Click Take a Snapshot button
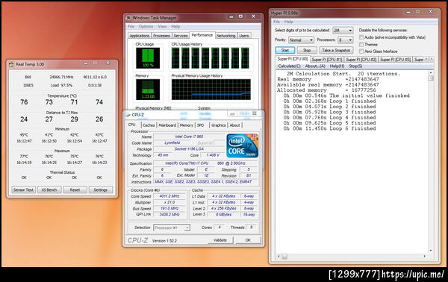448x282 pixels. click(x=336, y=50)
